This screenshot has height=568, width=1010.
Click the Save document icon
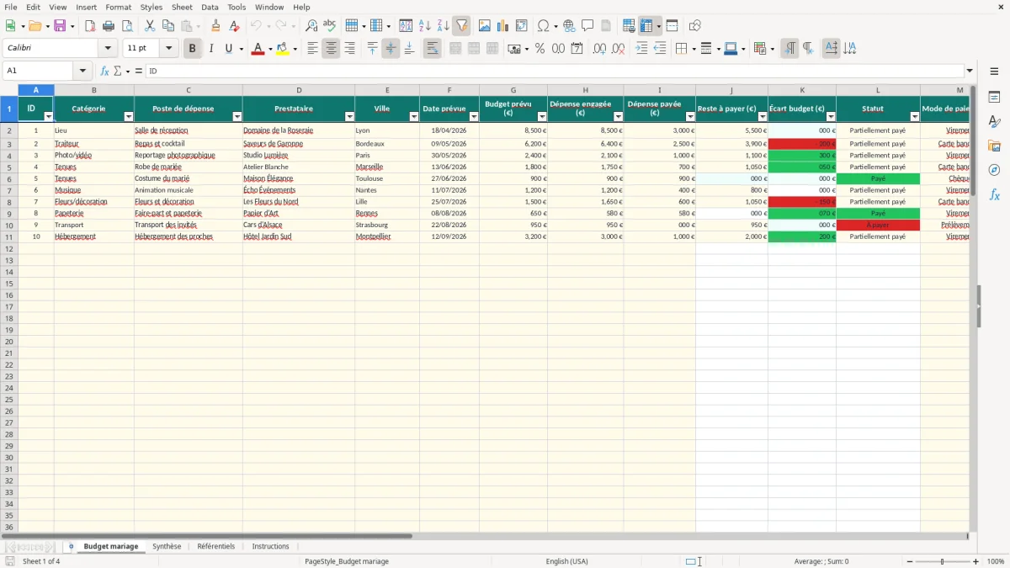tap(59, 26)
